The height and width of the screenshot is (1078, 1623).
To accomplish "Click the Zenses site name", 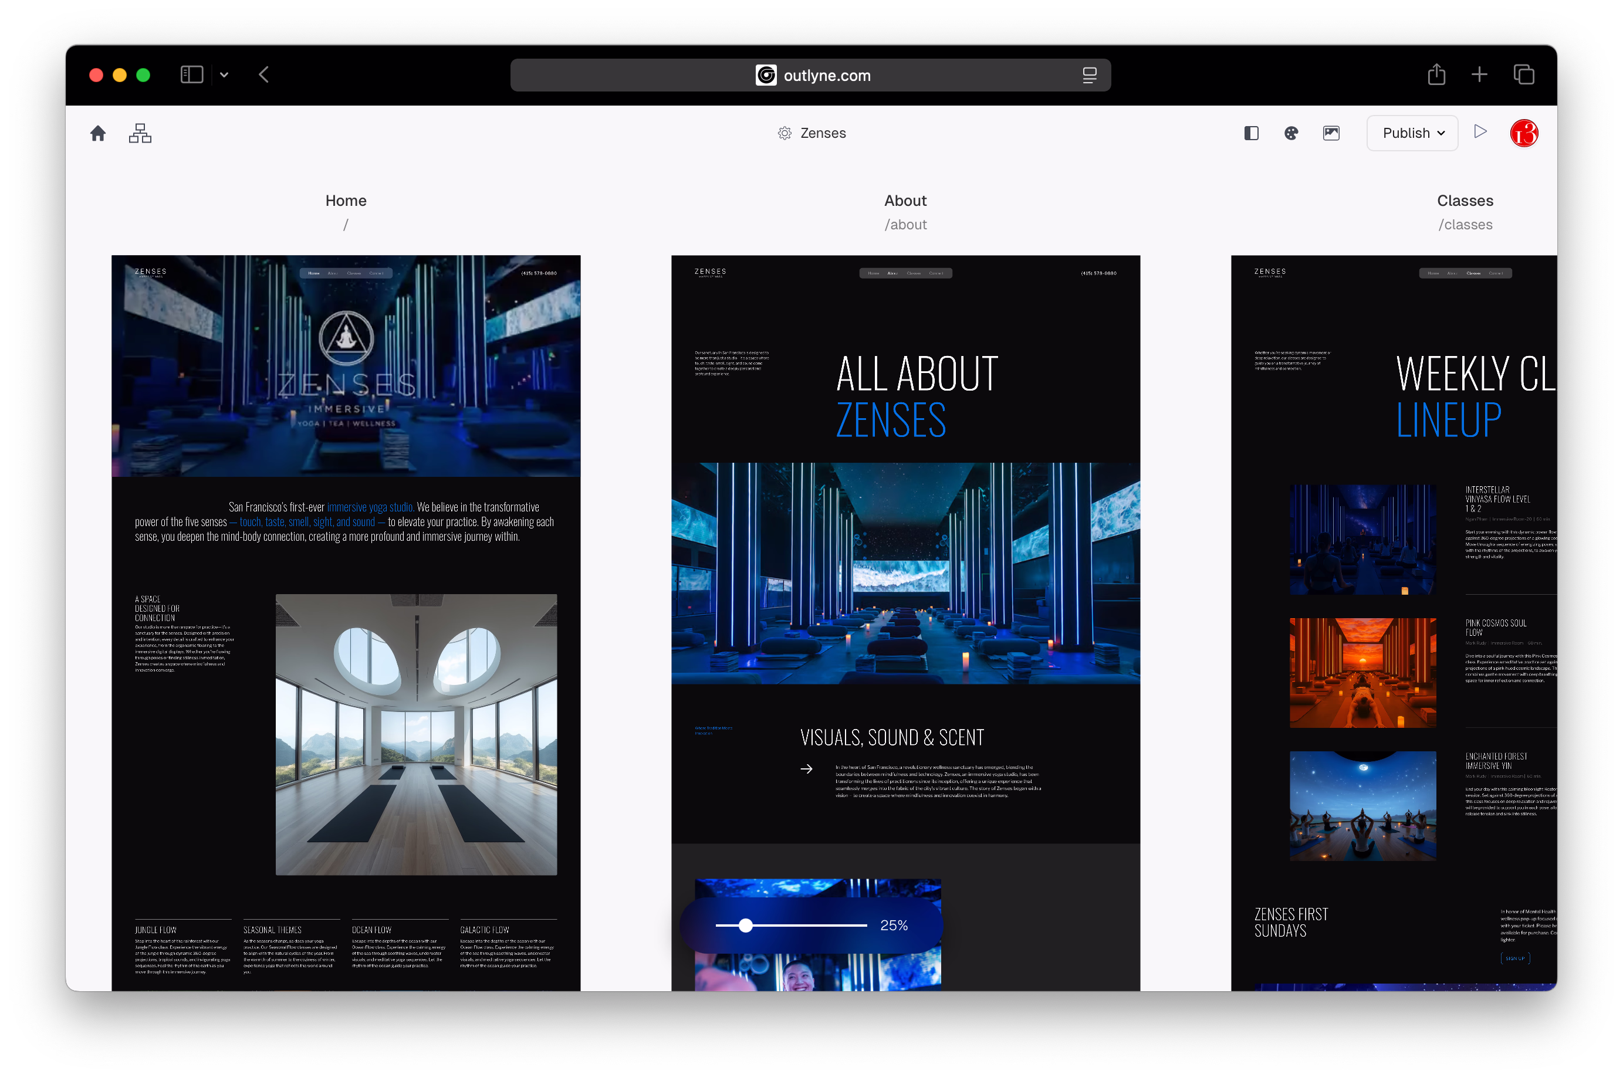I will click(823, 133).
